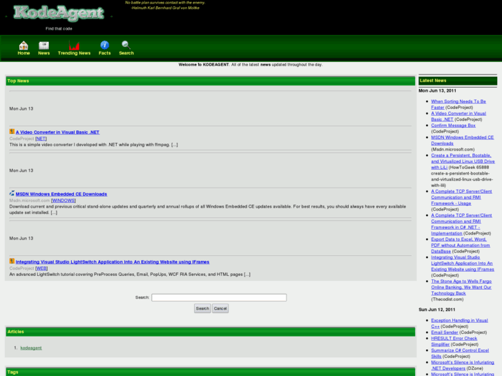This screenshot has width=502, height=376.
Task: Click the [WEB] tag link
Action: click(x=41, y=268)
